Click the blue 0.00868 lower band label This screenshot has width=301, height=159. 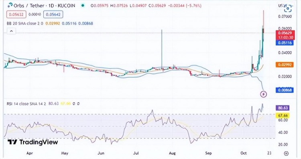285,90
